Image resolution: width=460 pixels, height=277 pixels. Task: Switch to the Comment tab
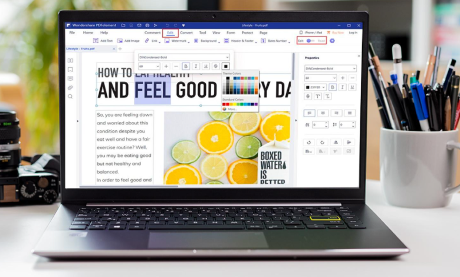point(153,32)
